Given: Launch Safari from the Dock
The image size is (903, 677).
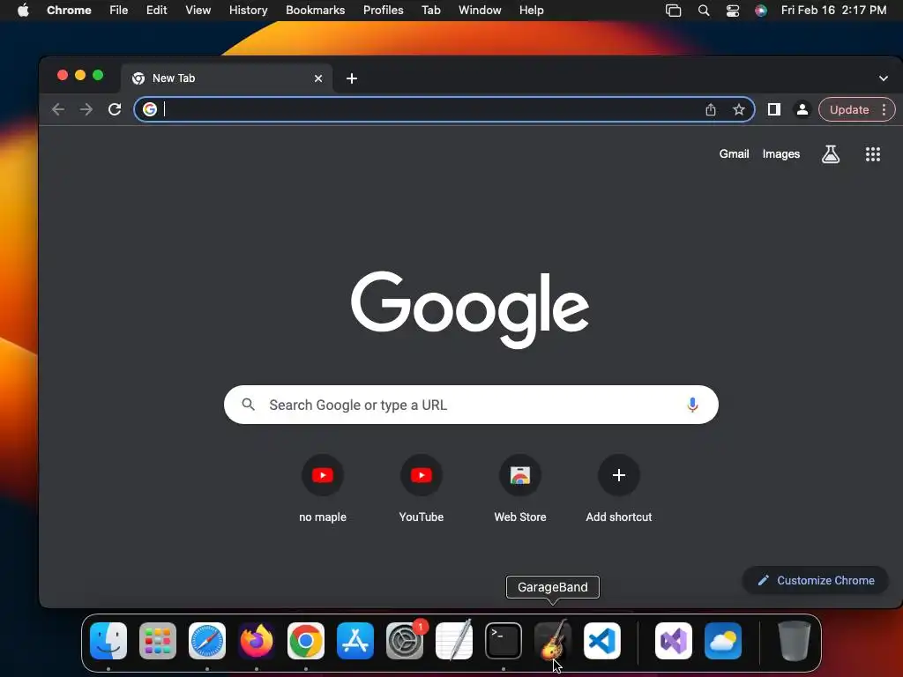Looking at the screenshot, I should [207, 641].
